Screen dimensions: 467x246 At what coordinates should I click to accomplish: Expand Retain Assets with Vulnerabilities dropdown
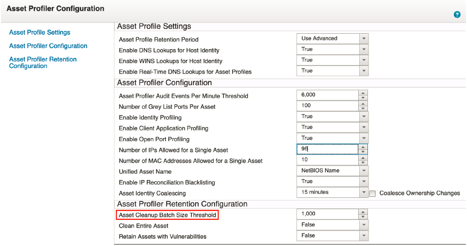pos(363,236)
